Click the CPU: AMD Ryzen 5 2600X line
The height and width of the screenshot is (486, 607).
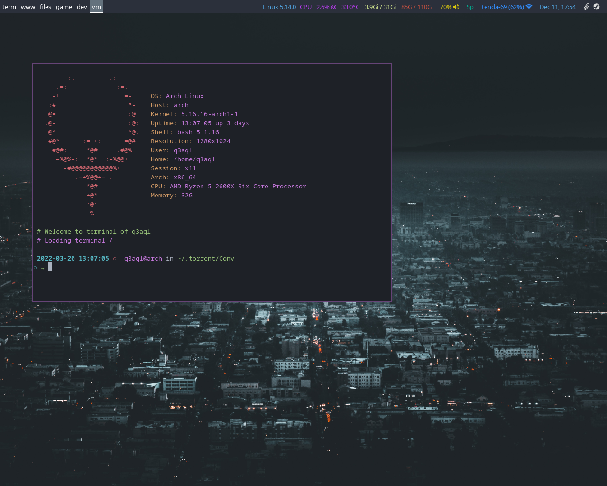click(x=229, y=186)
